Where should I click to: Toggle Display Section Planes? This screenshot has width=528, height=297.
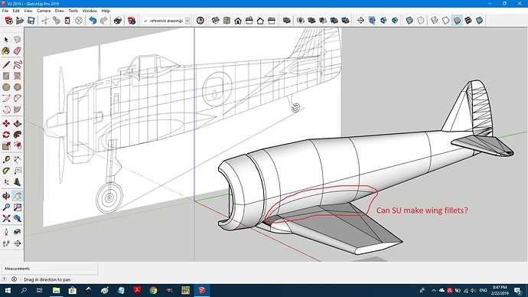372,21
